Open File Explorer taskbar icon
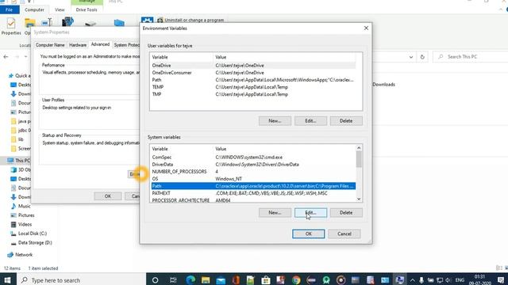The width and height of the screenshot is (508, 285). pos(206,280)
